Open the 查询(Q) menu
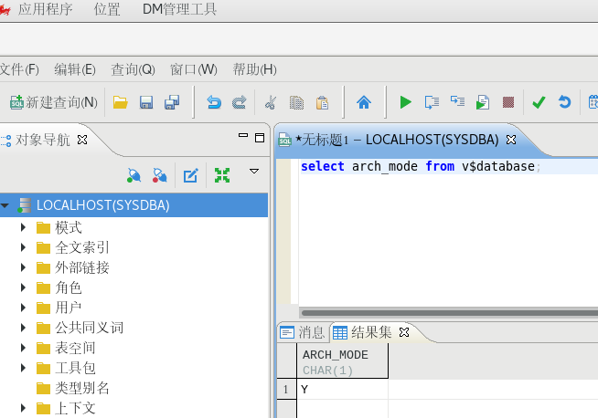This screenshot has width=598, height=418. 133,69
